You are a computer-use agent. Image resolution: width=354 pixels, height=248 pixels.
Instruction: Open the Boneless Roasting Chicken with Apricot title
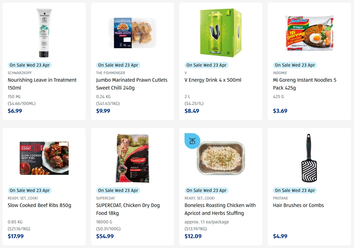[x=220, y=209]
